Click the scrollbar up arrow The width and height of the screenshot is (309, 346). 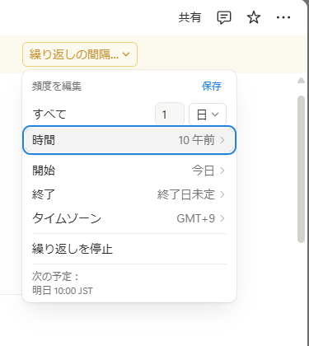coord(302,80)
